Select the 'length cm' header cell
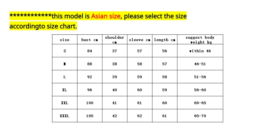This screenshot has height=136, width=254. [165, 40]
